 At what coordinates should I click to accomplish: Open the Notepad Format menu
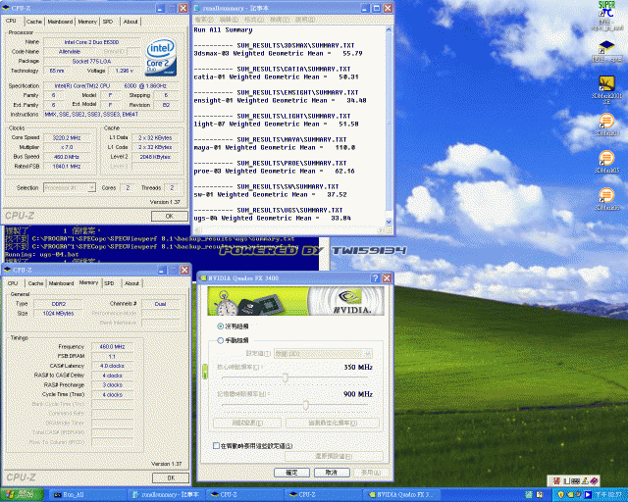pos(254,20)
